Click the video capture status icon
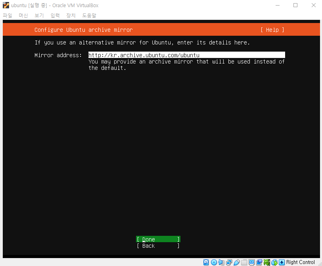 pyautogui.click(x=259, y=262)
